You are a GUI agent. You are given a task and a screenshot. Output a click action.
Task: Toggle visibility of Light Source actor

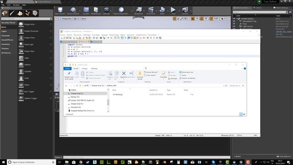pos(234,27)
